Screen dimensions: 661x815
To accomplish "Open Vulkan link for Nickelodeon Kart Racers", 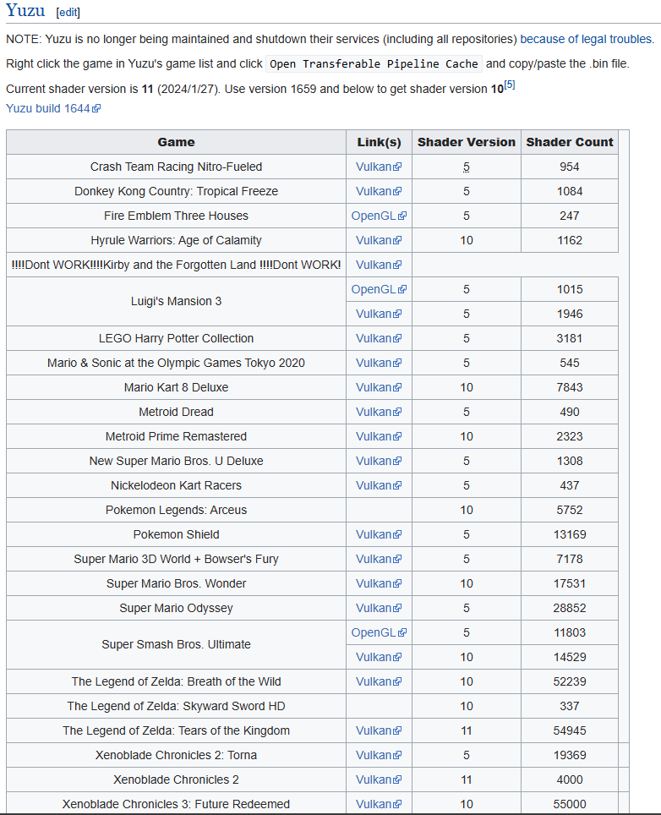I will tap(379, 485).
